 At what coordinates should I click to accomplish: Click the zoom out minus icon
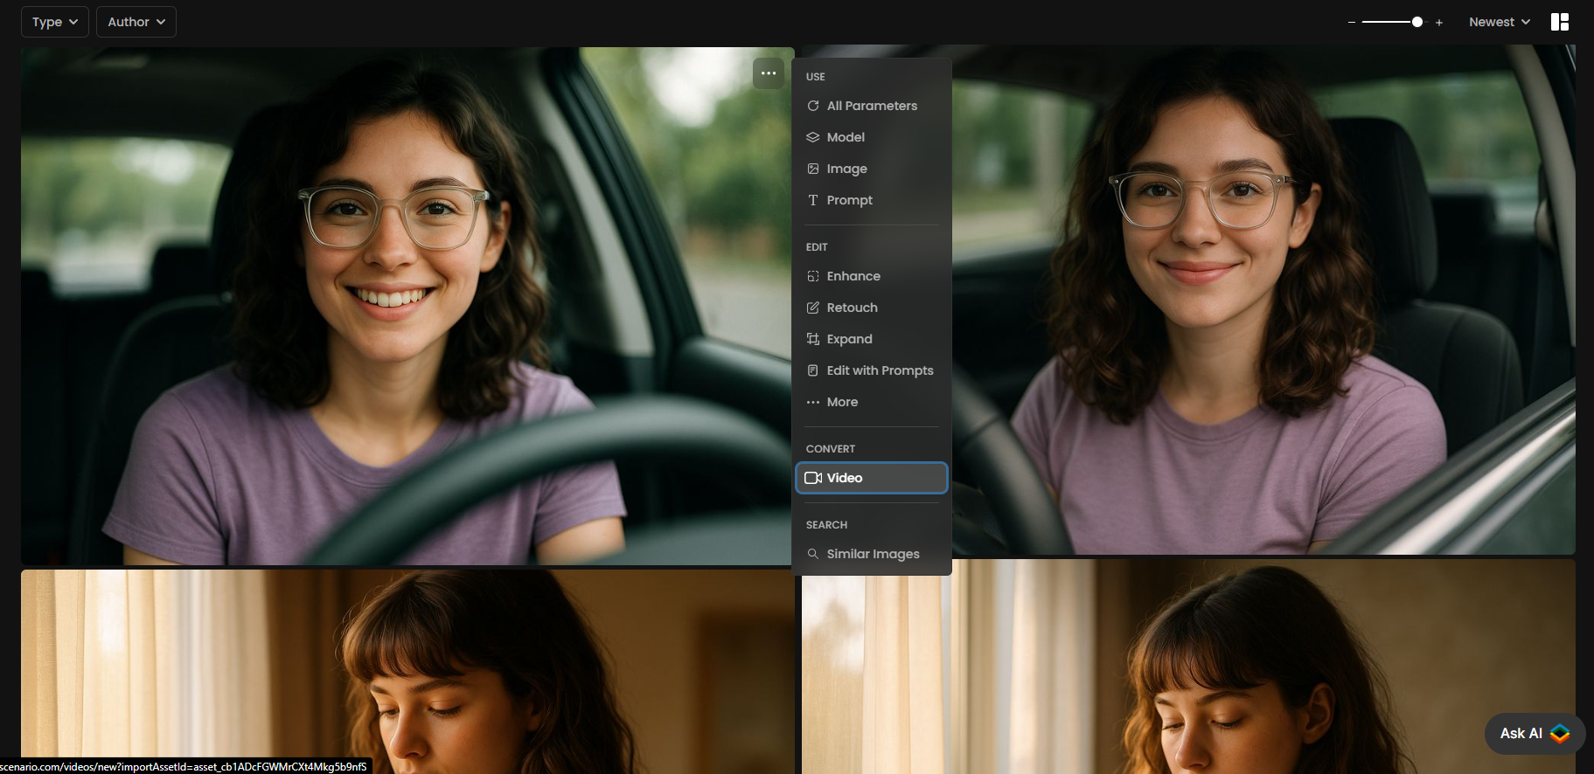(1352, 23)
